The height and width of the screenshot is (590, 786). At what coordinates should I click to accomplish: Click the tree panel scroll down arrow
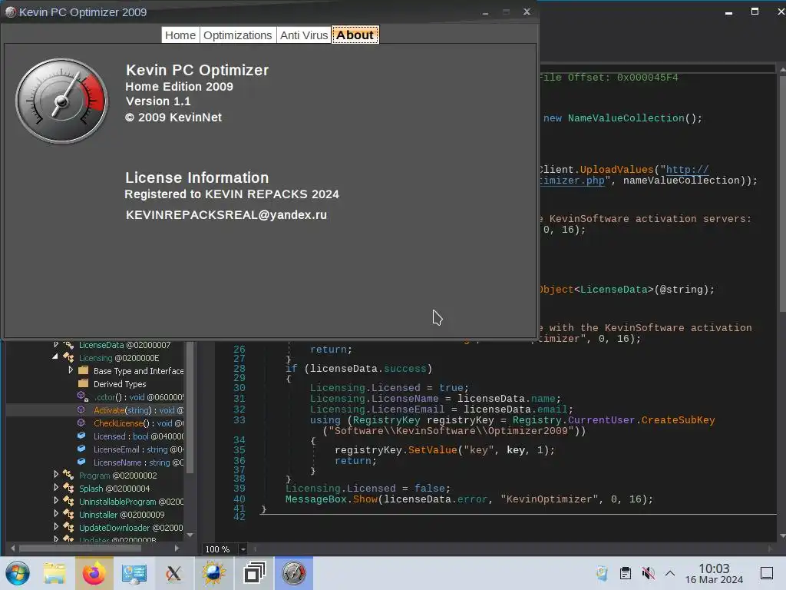[190, 535]
